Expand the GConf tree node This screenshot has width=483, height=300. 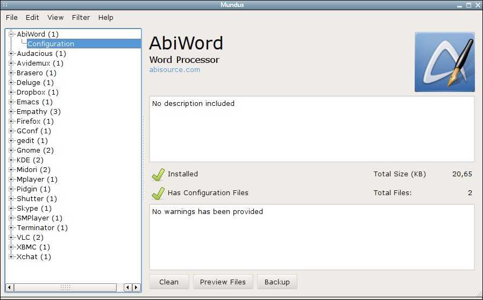pos(11,131)
